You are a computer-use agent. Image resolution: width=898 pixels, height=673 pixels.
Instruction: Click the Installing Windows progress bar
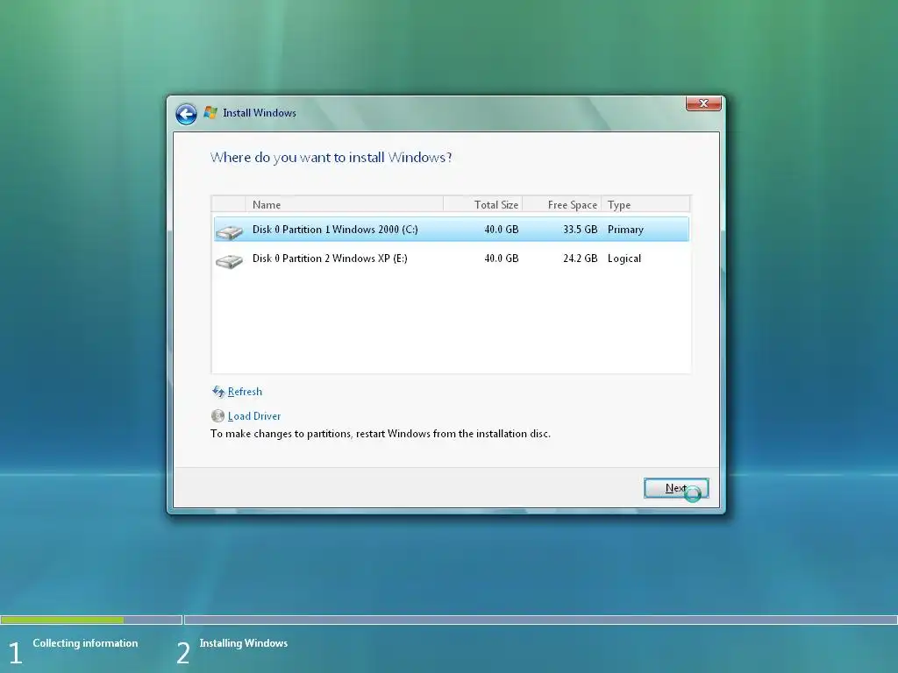click(540, 620)
